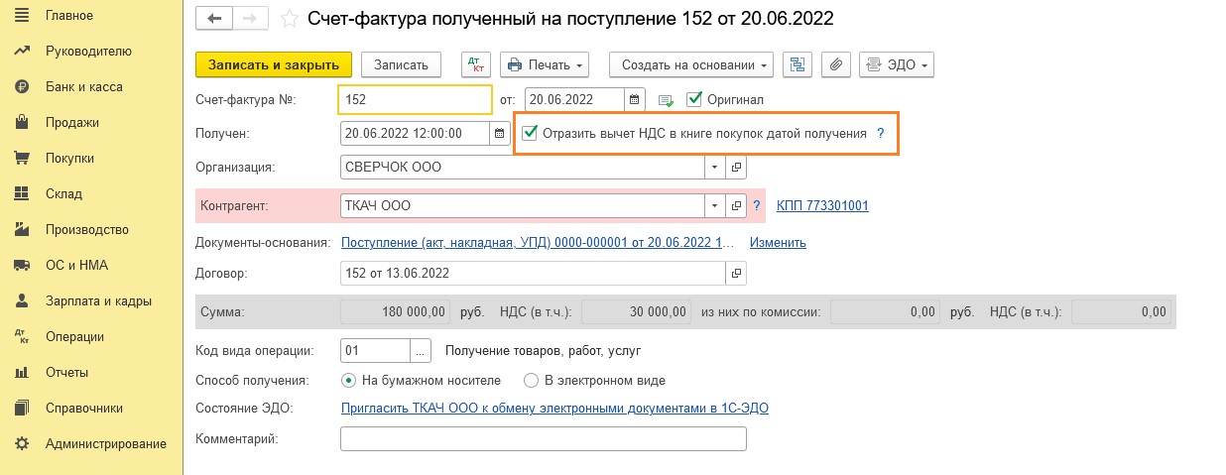Click the Записать и закрыть button
The height and width of the screenshot is (475, 1226).
pos(275,65)
